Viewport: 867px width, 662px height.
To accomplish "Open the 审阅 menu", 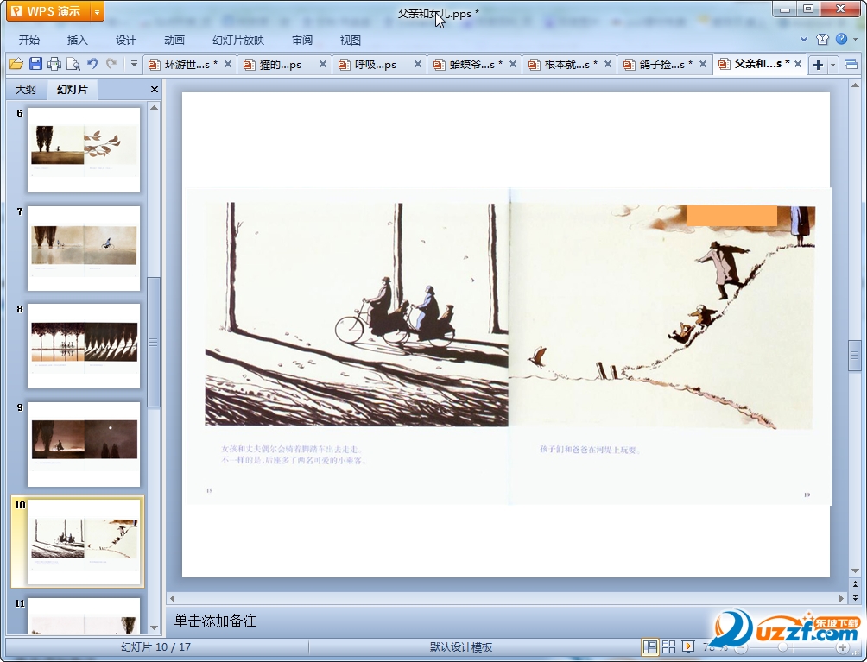I will click(x=302, y=40).
